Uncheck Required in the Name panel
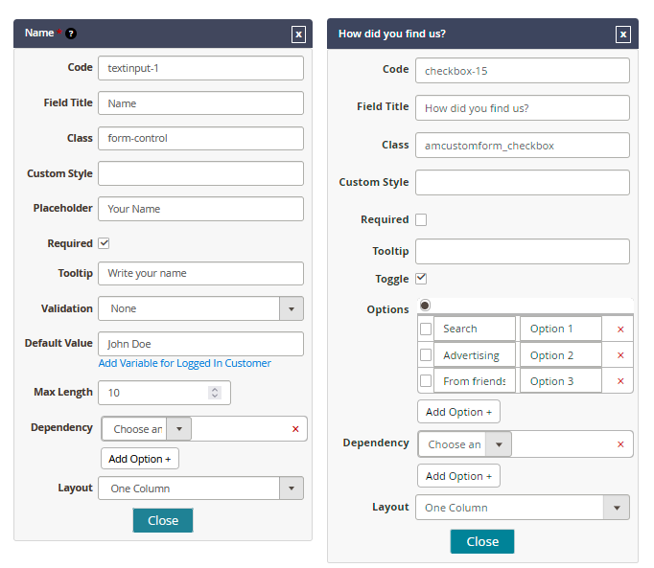Screen dimensions: 654x568 (x=105, y=243)
